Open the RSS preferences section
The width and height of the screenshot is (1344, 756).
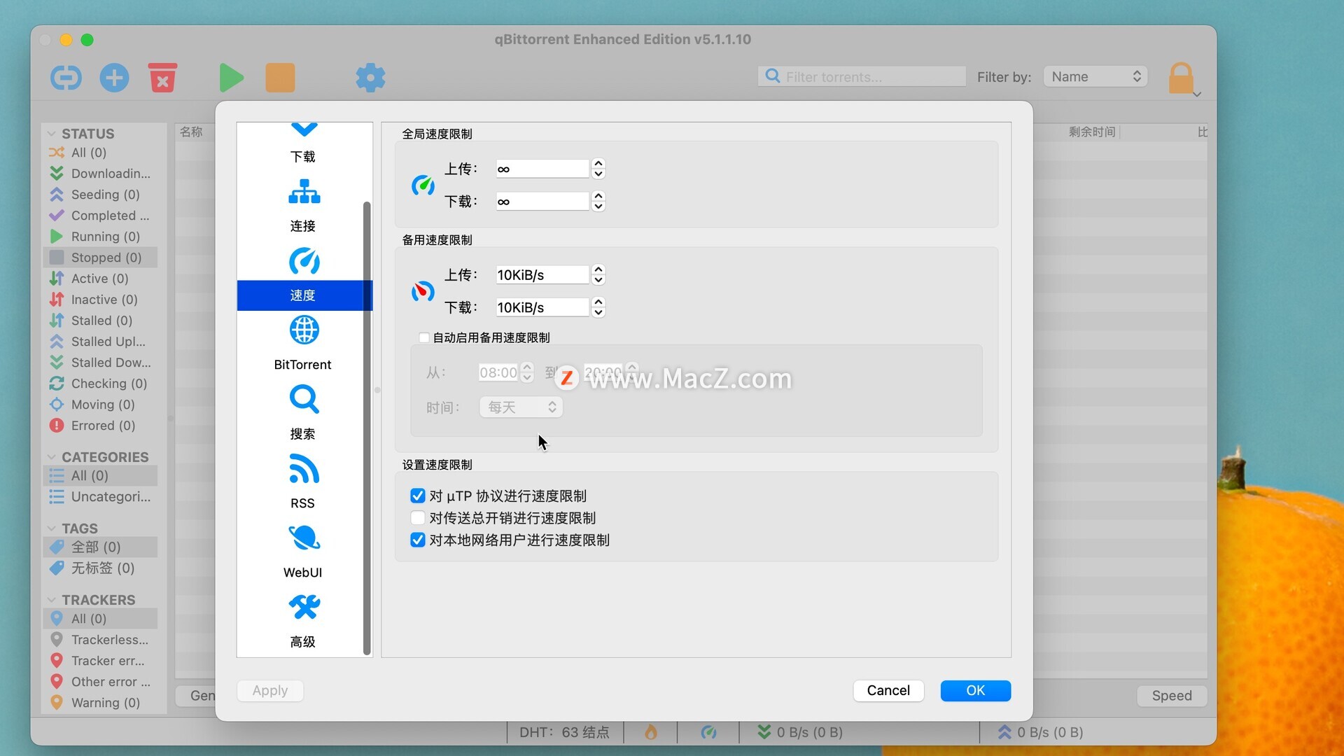point(303,482)
